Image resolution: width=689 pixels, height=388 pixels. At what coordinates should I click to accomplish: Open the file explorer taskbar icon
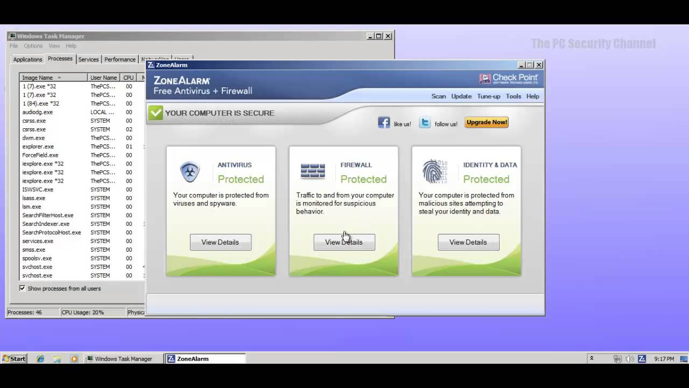[x=57, y=358]
